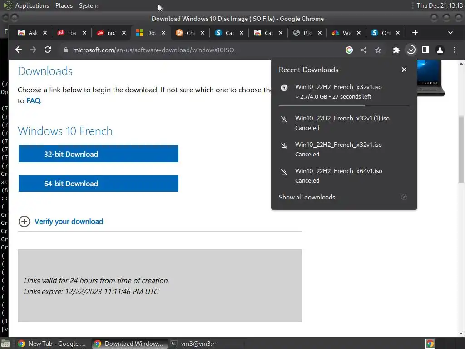Open the FAQ link

click(33, 100)
